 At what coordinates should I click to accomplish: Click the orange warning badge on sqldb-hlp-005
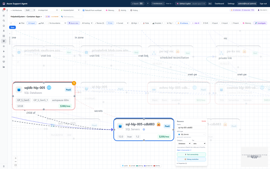[x=74, y=83]
